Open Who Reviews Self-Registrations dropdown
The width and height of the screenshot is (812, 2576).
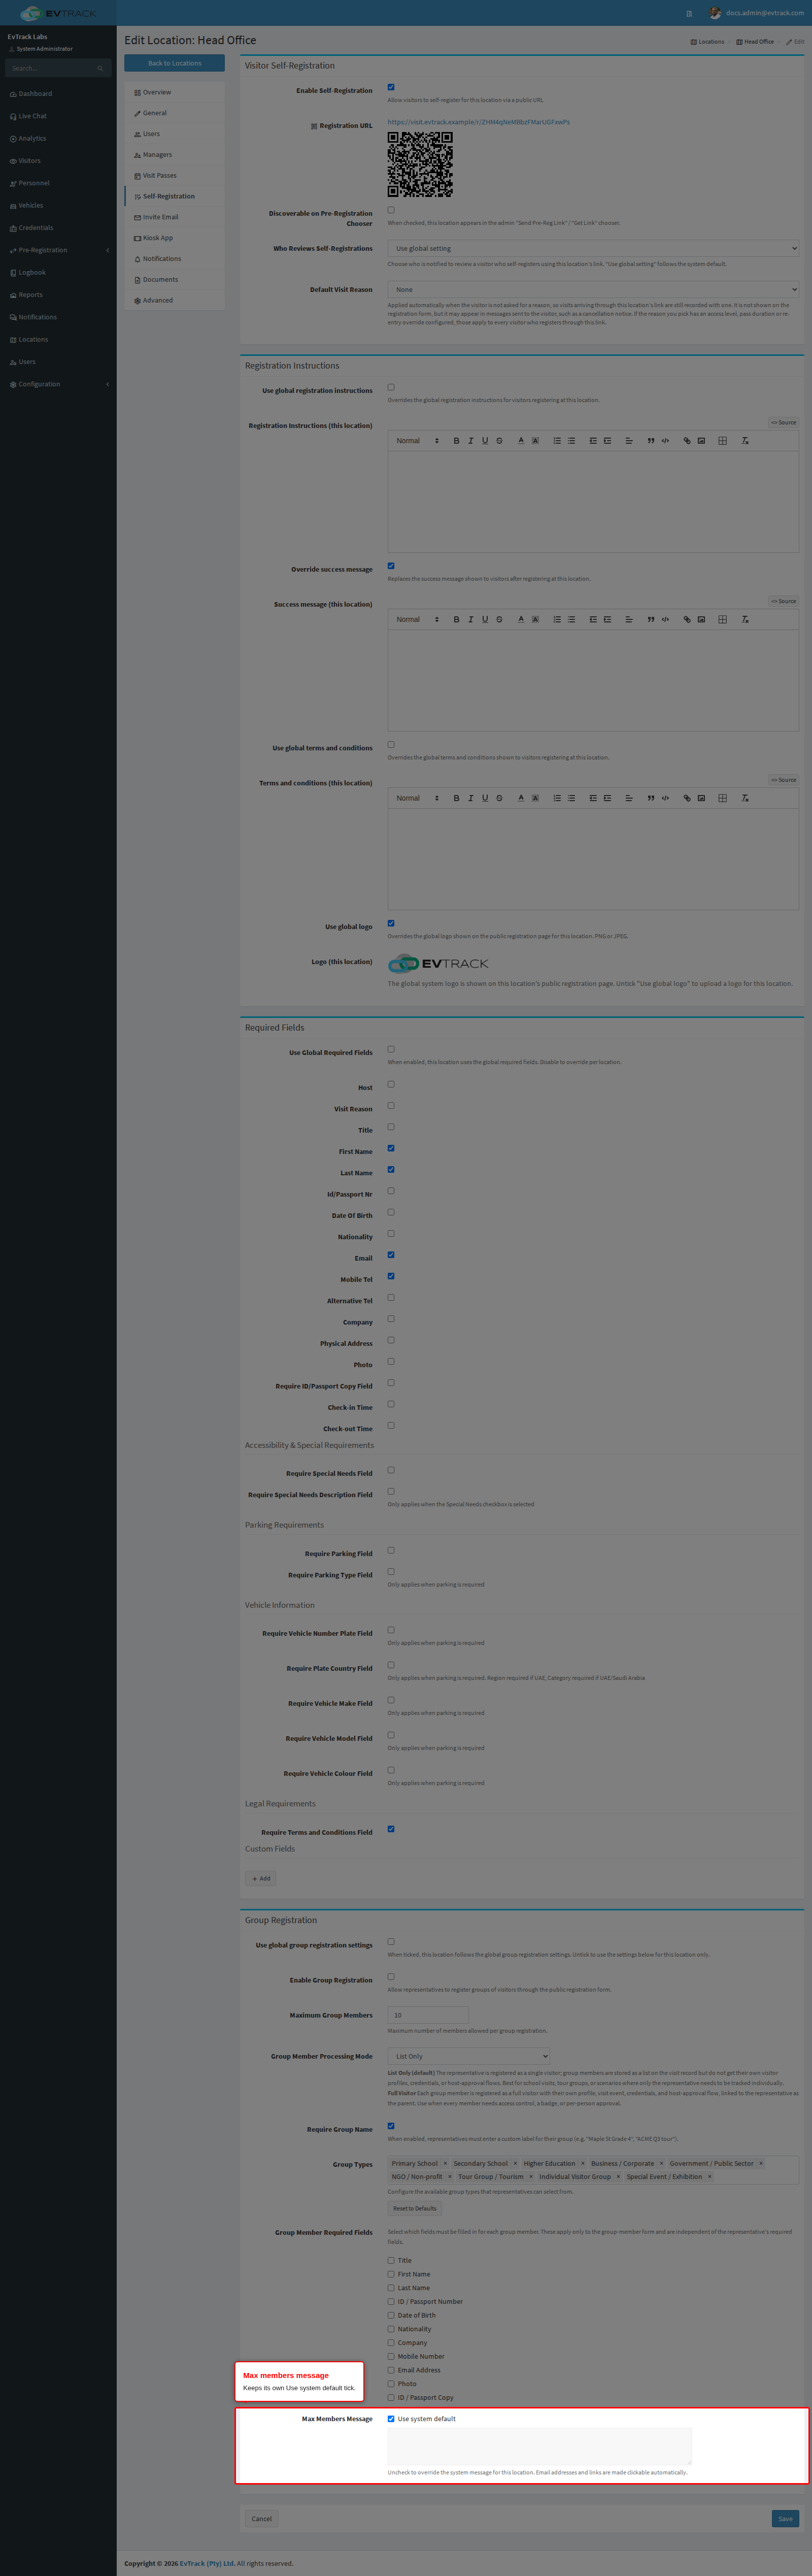[x=593, y=248]
